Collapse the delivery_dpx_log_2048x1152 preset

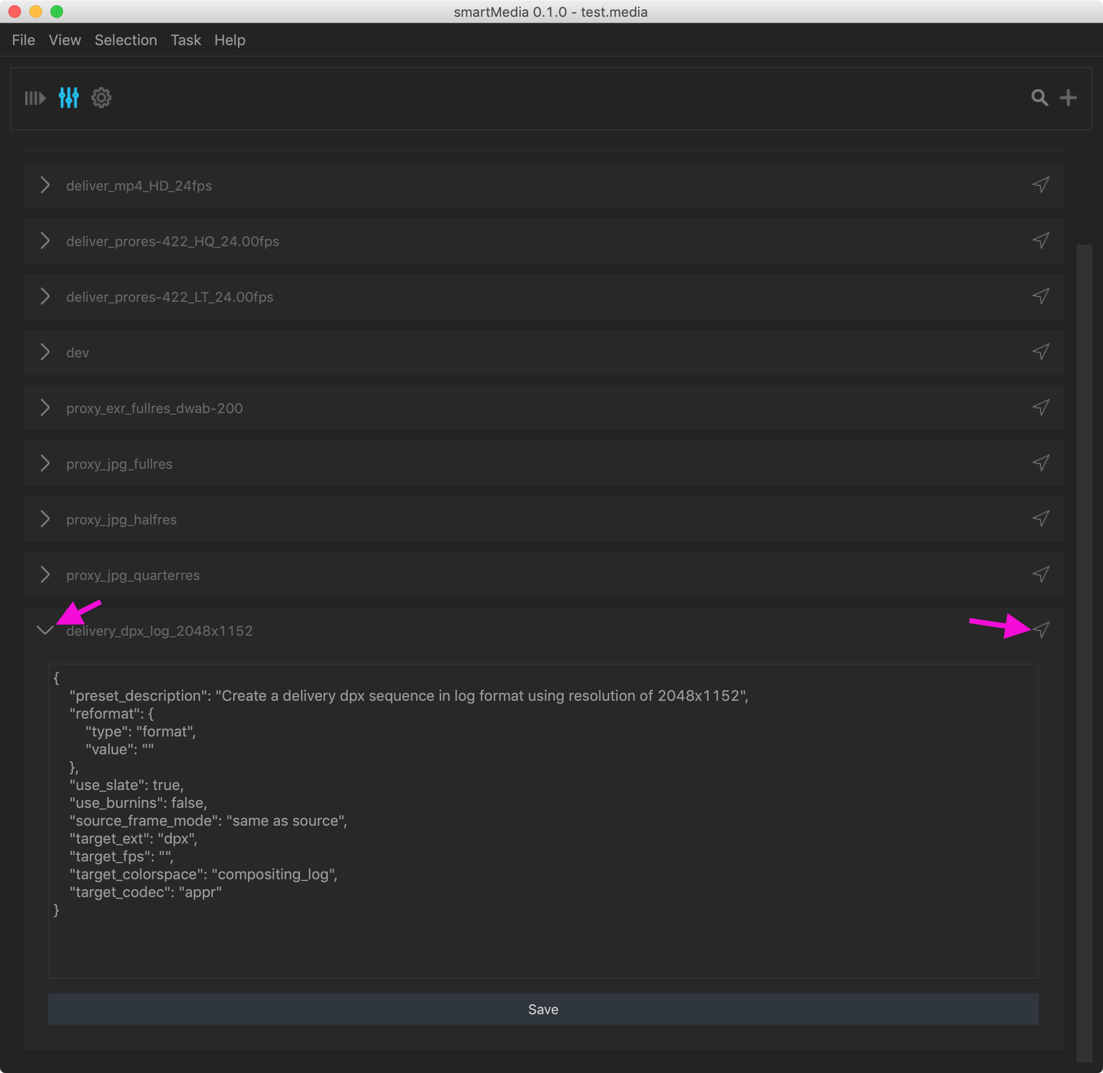[45, 630]
